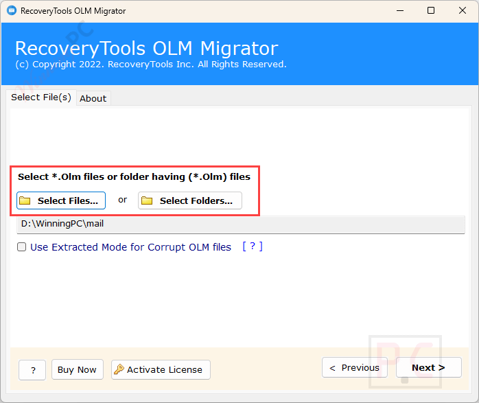Close the OLM Migrator window
The height and width of the screenshot is (403, 479).
click(x=463, y=11)
